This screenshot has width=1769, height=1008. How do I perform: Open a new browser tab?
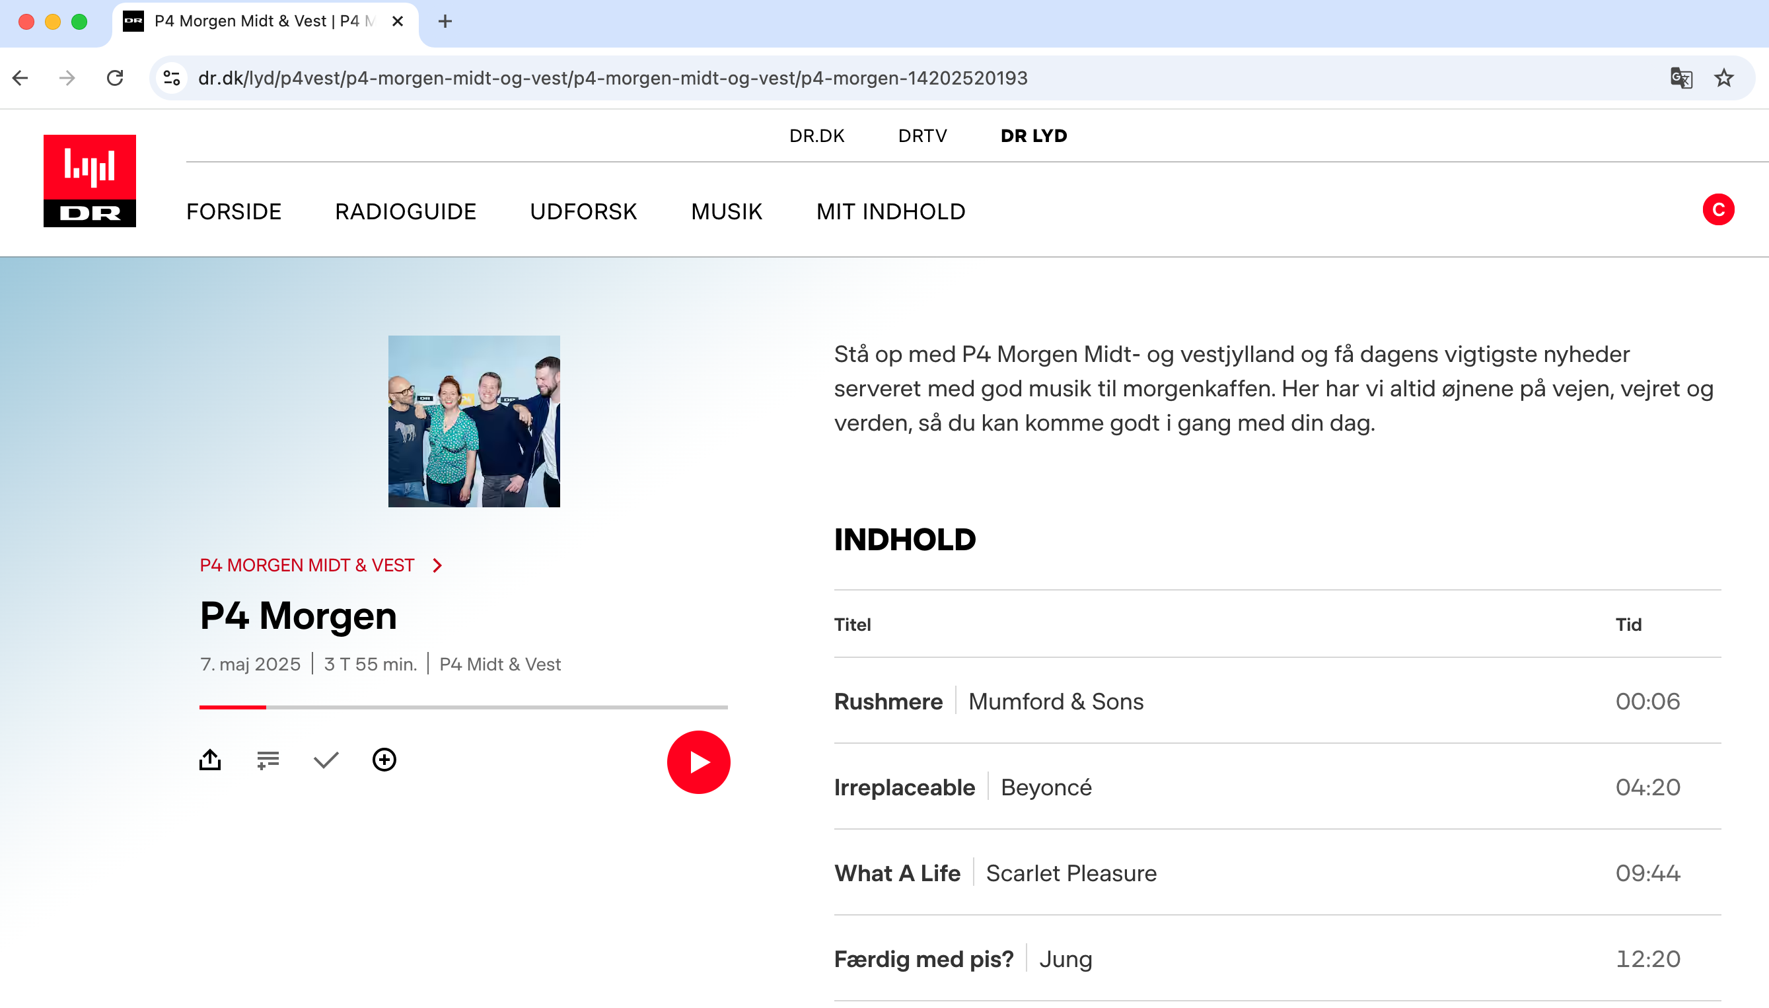(445, 21)
